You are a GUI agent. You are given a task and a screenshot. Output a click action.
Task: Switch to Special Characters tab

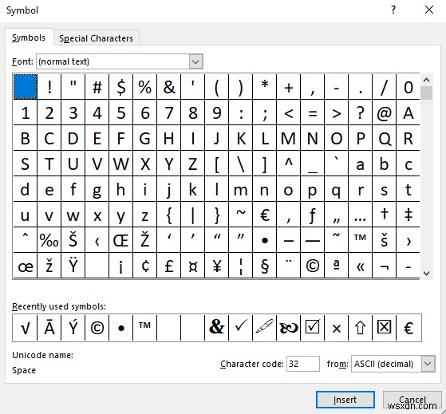click(x=96, y=38)
